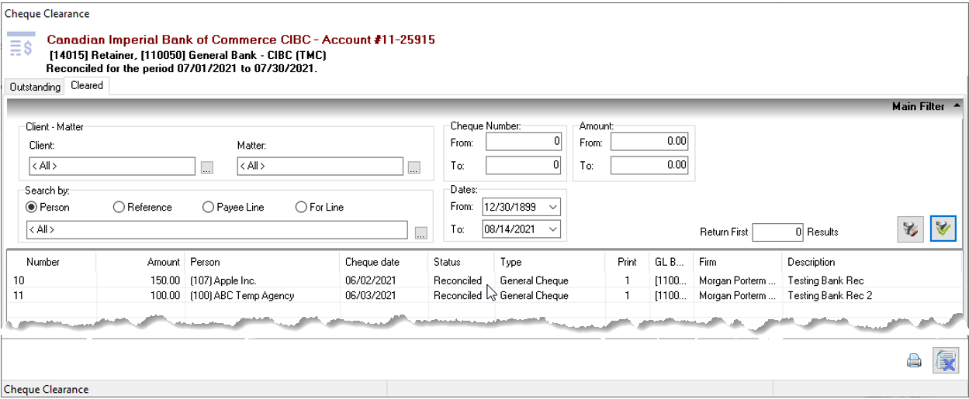Select the Cleared tab

pyautogui.click(x=87, y=86)
